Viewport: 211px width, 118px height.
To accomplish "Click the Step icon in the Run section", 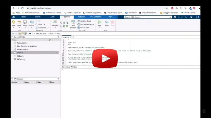I will [107, 22].
